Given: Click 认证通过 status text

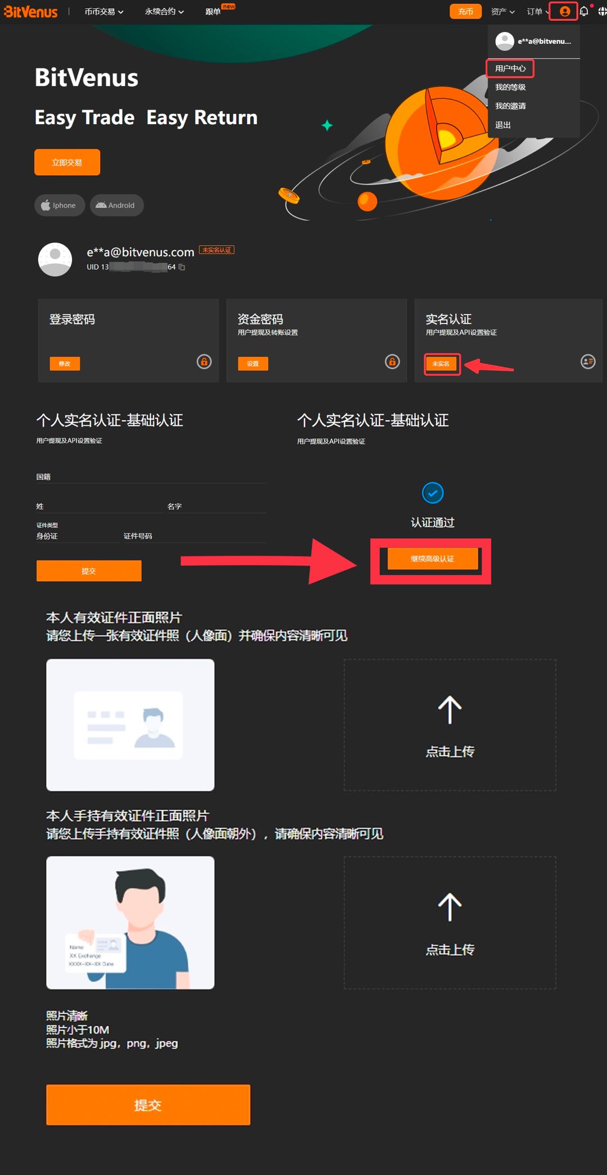Looking at the screenshot, I should pos(433,522).
